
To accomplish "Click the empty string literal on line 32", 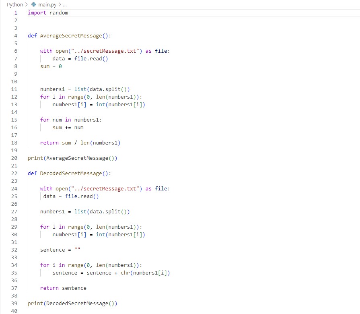I will [x=77, y=250].
